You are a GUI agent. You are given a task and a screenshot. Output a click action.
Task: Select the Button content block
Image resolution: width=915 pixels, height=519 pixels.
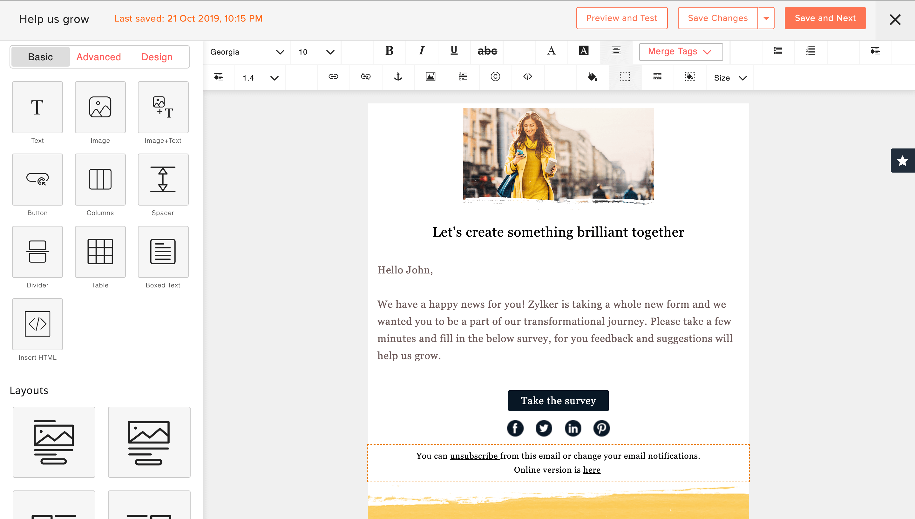pyautogui.click(x=37, y=180)
